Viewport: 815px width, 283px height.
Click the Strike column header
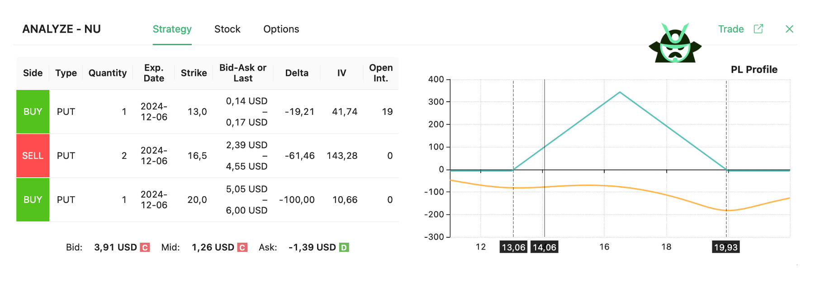pyautogui.click(x=194, y=73)
